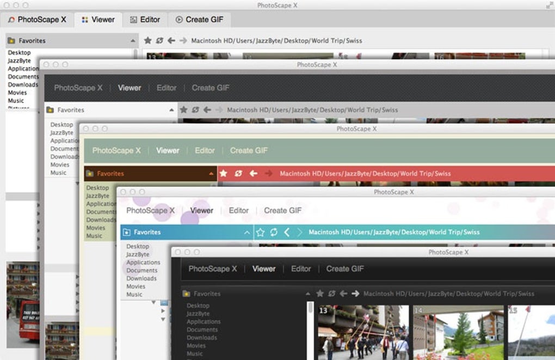The height and width of the screenshot is (360, 555).
Task: Collapse Favorites in the black theme window
Action: click(308, 294)
